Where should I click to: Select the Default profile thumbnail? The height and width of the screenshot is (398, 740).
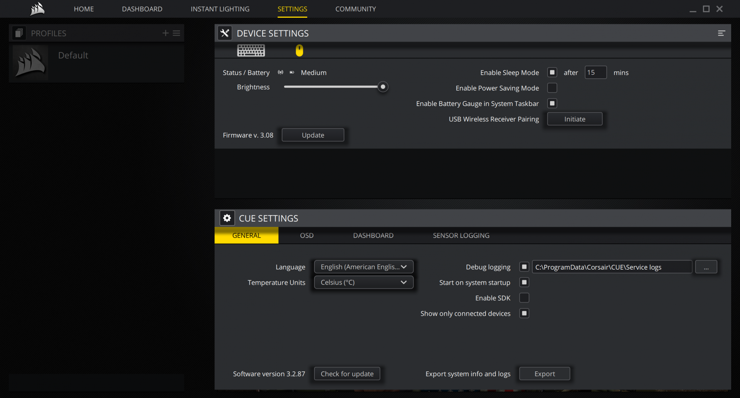30,62
